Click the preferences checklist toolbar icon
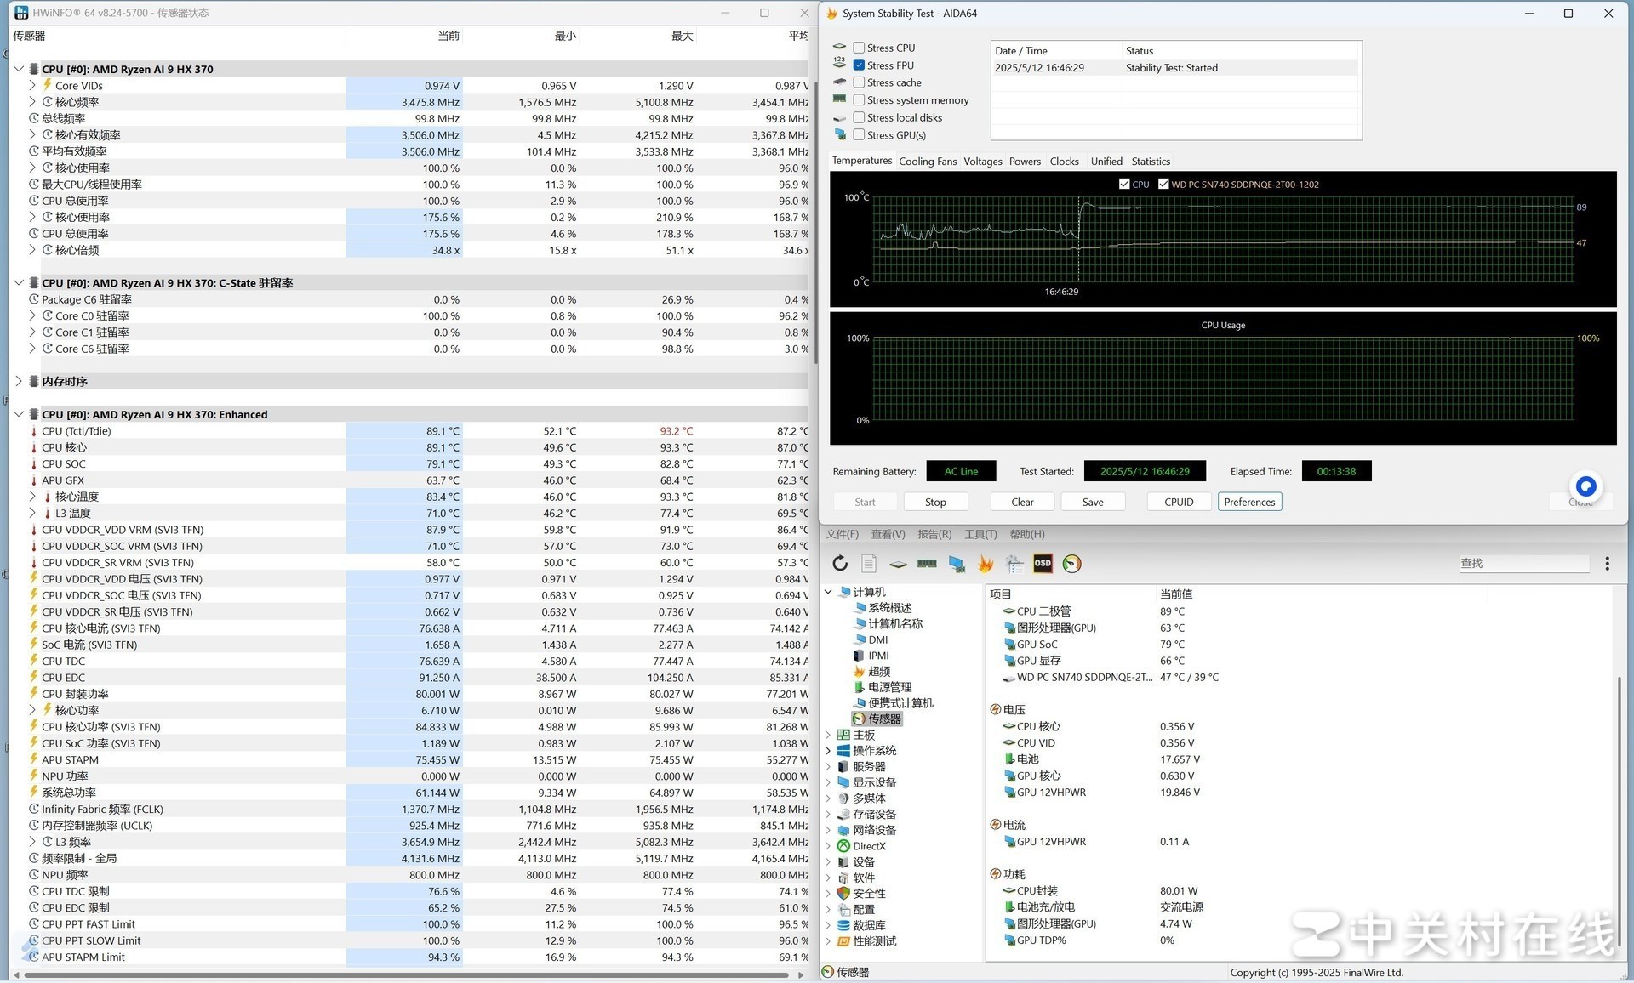The image size is (1634, 983). pos(1014,563)
